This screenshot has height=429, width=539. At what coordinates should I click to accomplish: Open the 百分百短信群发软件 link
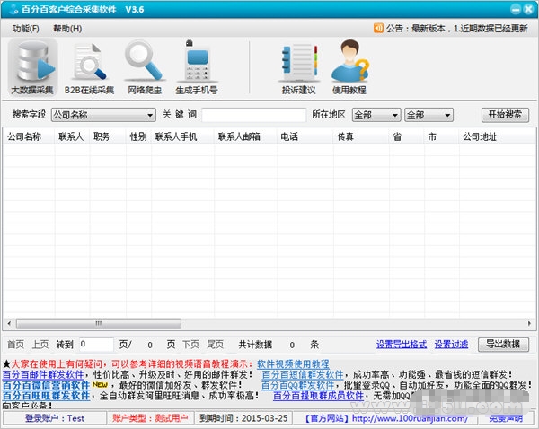[x=303, y=374]
